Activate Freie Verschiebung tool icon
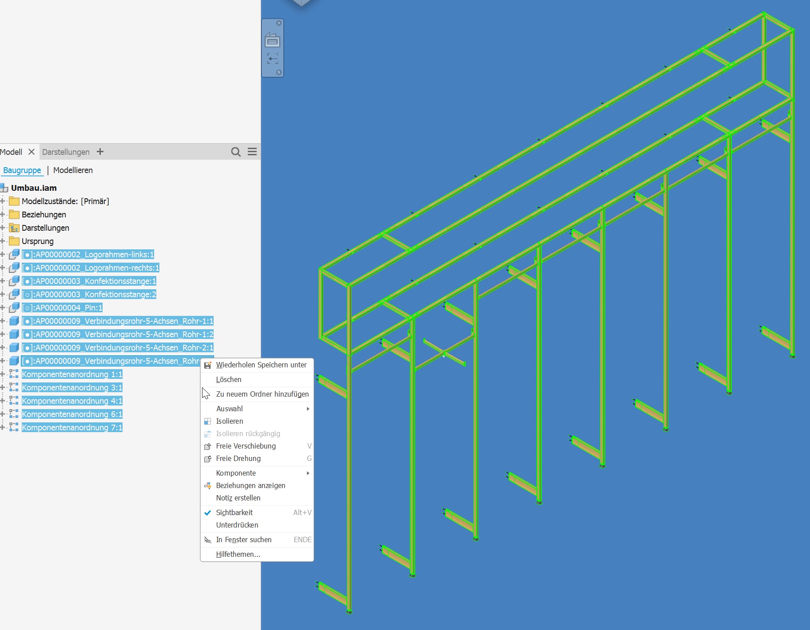Viewport: 810px width, 630px height. [x=208, y=446]
